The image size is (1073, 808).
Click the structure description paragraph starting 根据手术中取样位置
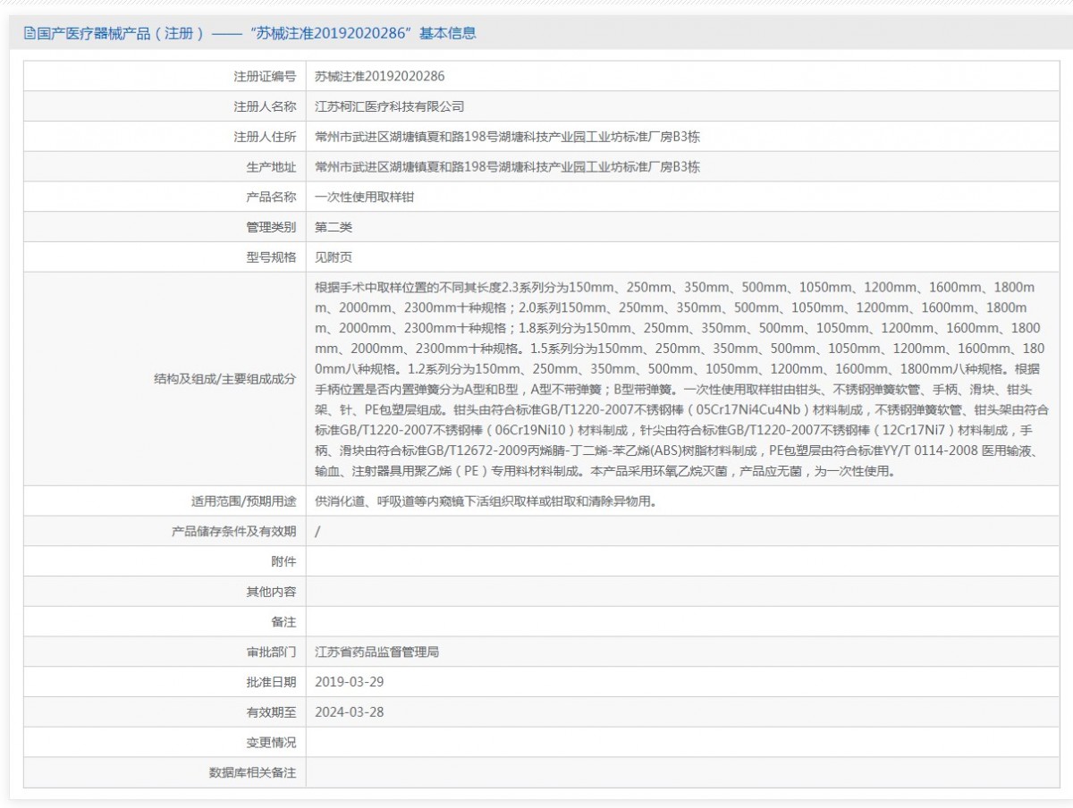(x=680, y=379)
